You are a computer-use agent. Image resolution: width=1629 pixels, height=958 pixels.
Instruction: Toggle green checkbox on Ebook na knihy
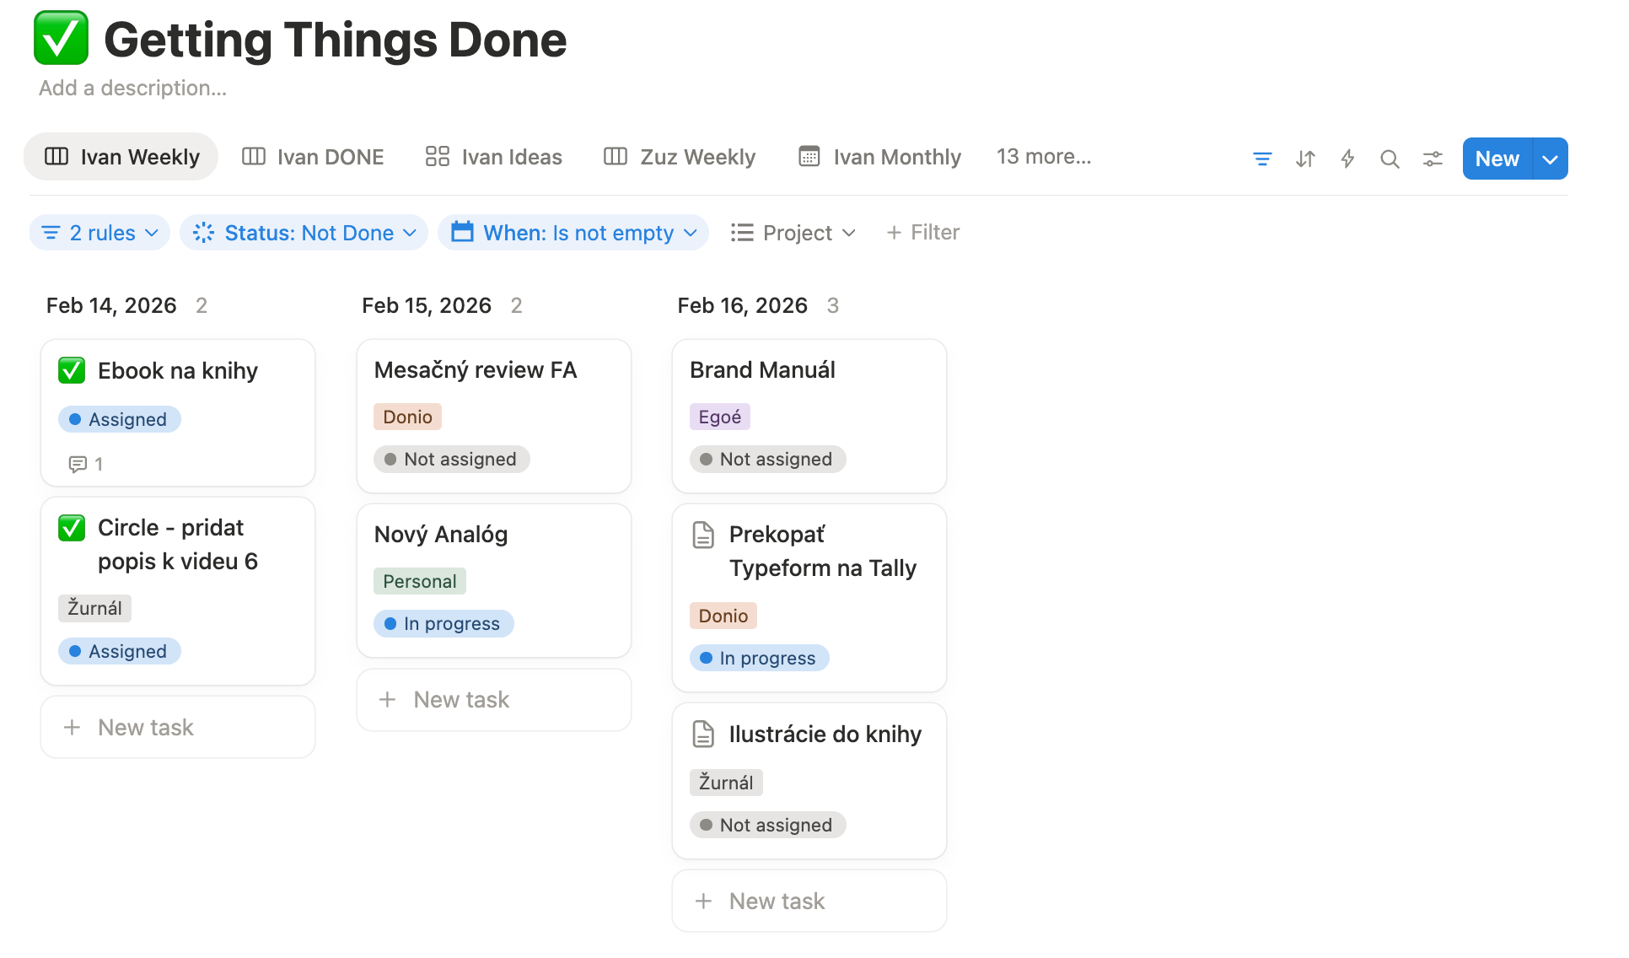point(72,370)
